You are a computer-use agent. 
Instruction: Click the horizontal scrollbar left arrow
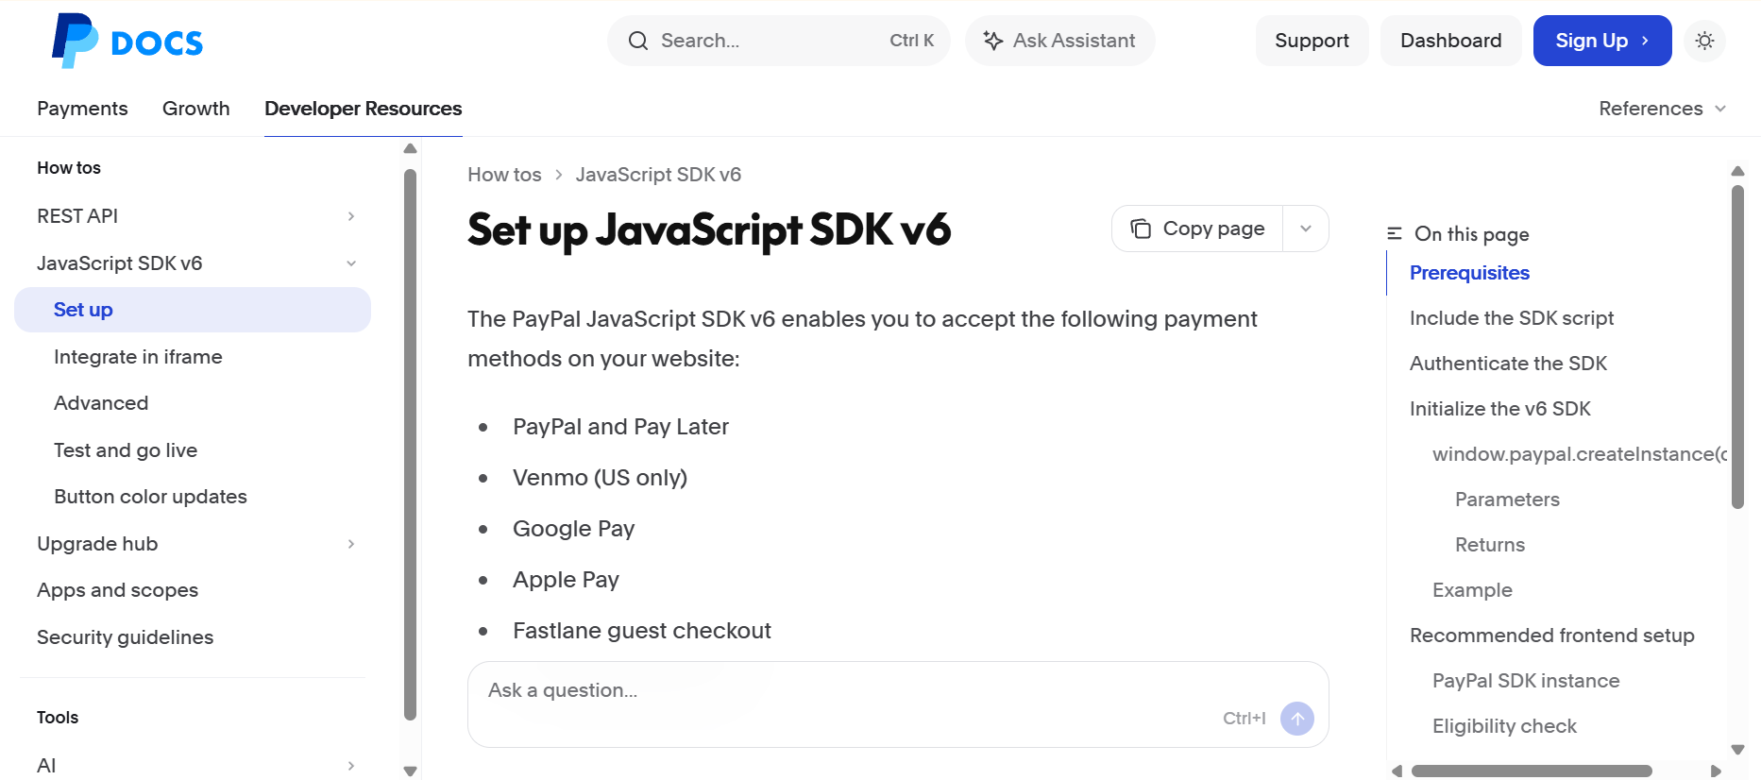pyautogui.click(x=1397, y=771)
